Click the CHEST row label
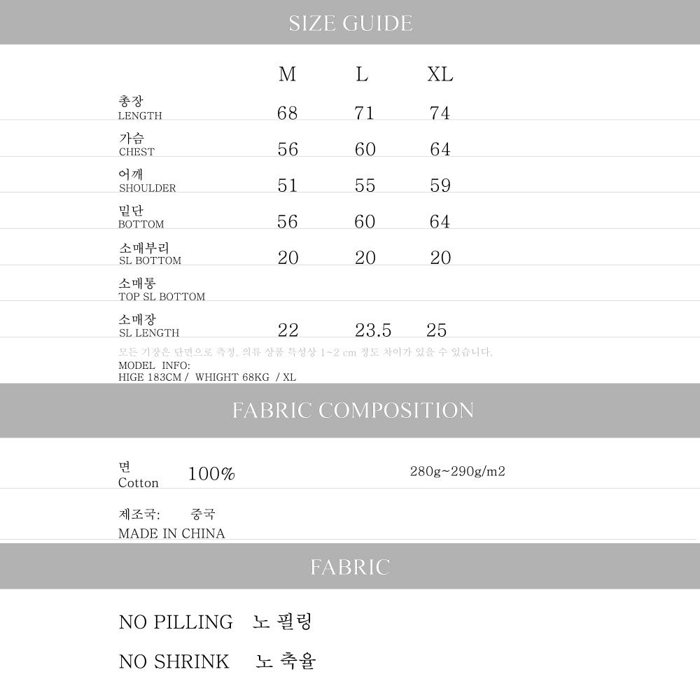The image size is (700, 700). (136, 152)
